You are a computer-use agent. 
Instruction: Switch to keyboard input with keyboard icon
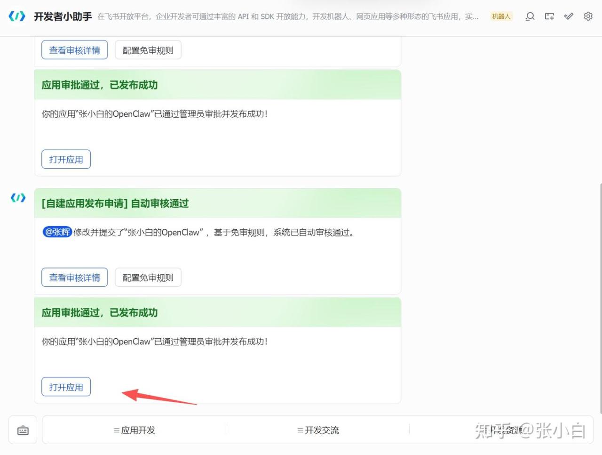23,430
